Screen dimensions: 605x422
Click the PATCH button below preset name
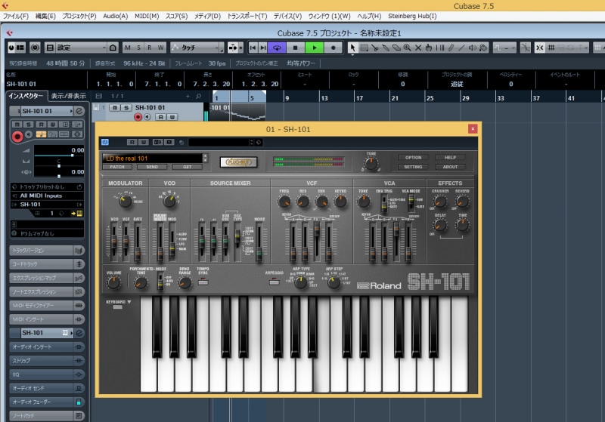coord(117,167)
